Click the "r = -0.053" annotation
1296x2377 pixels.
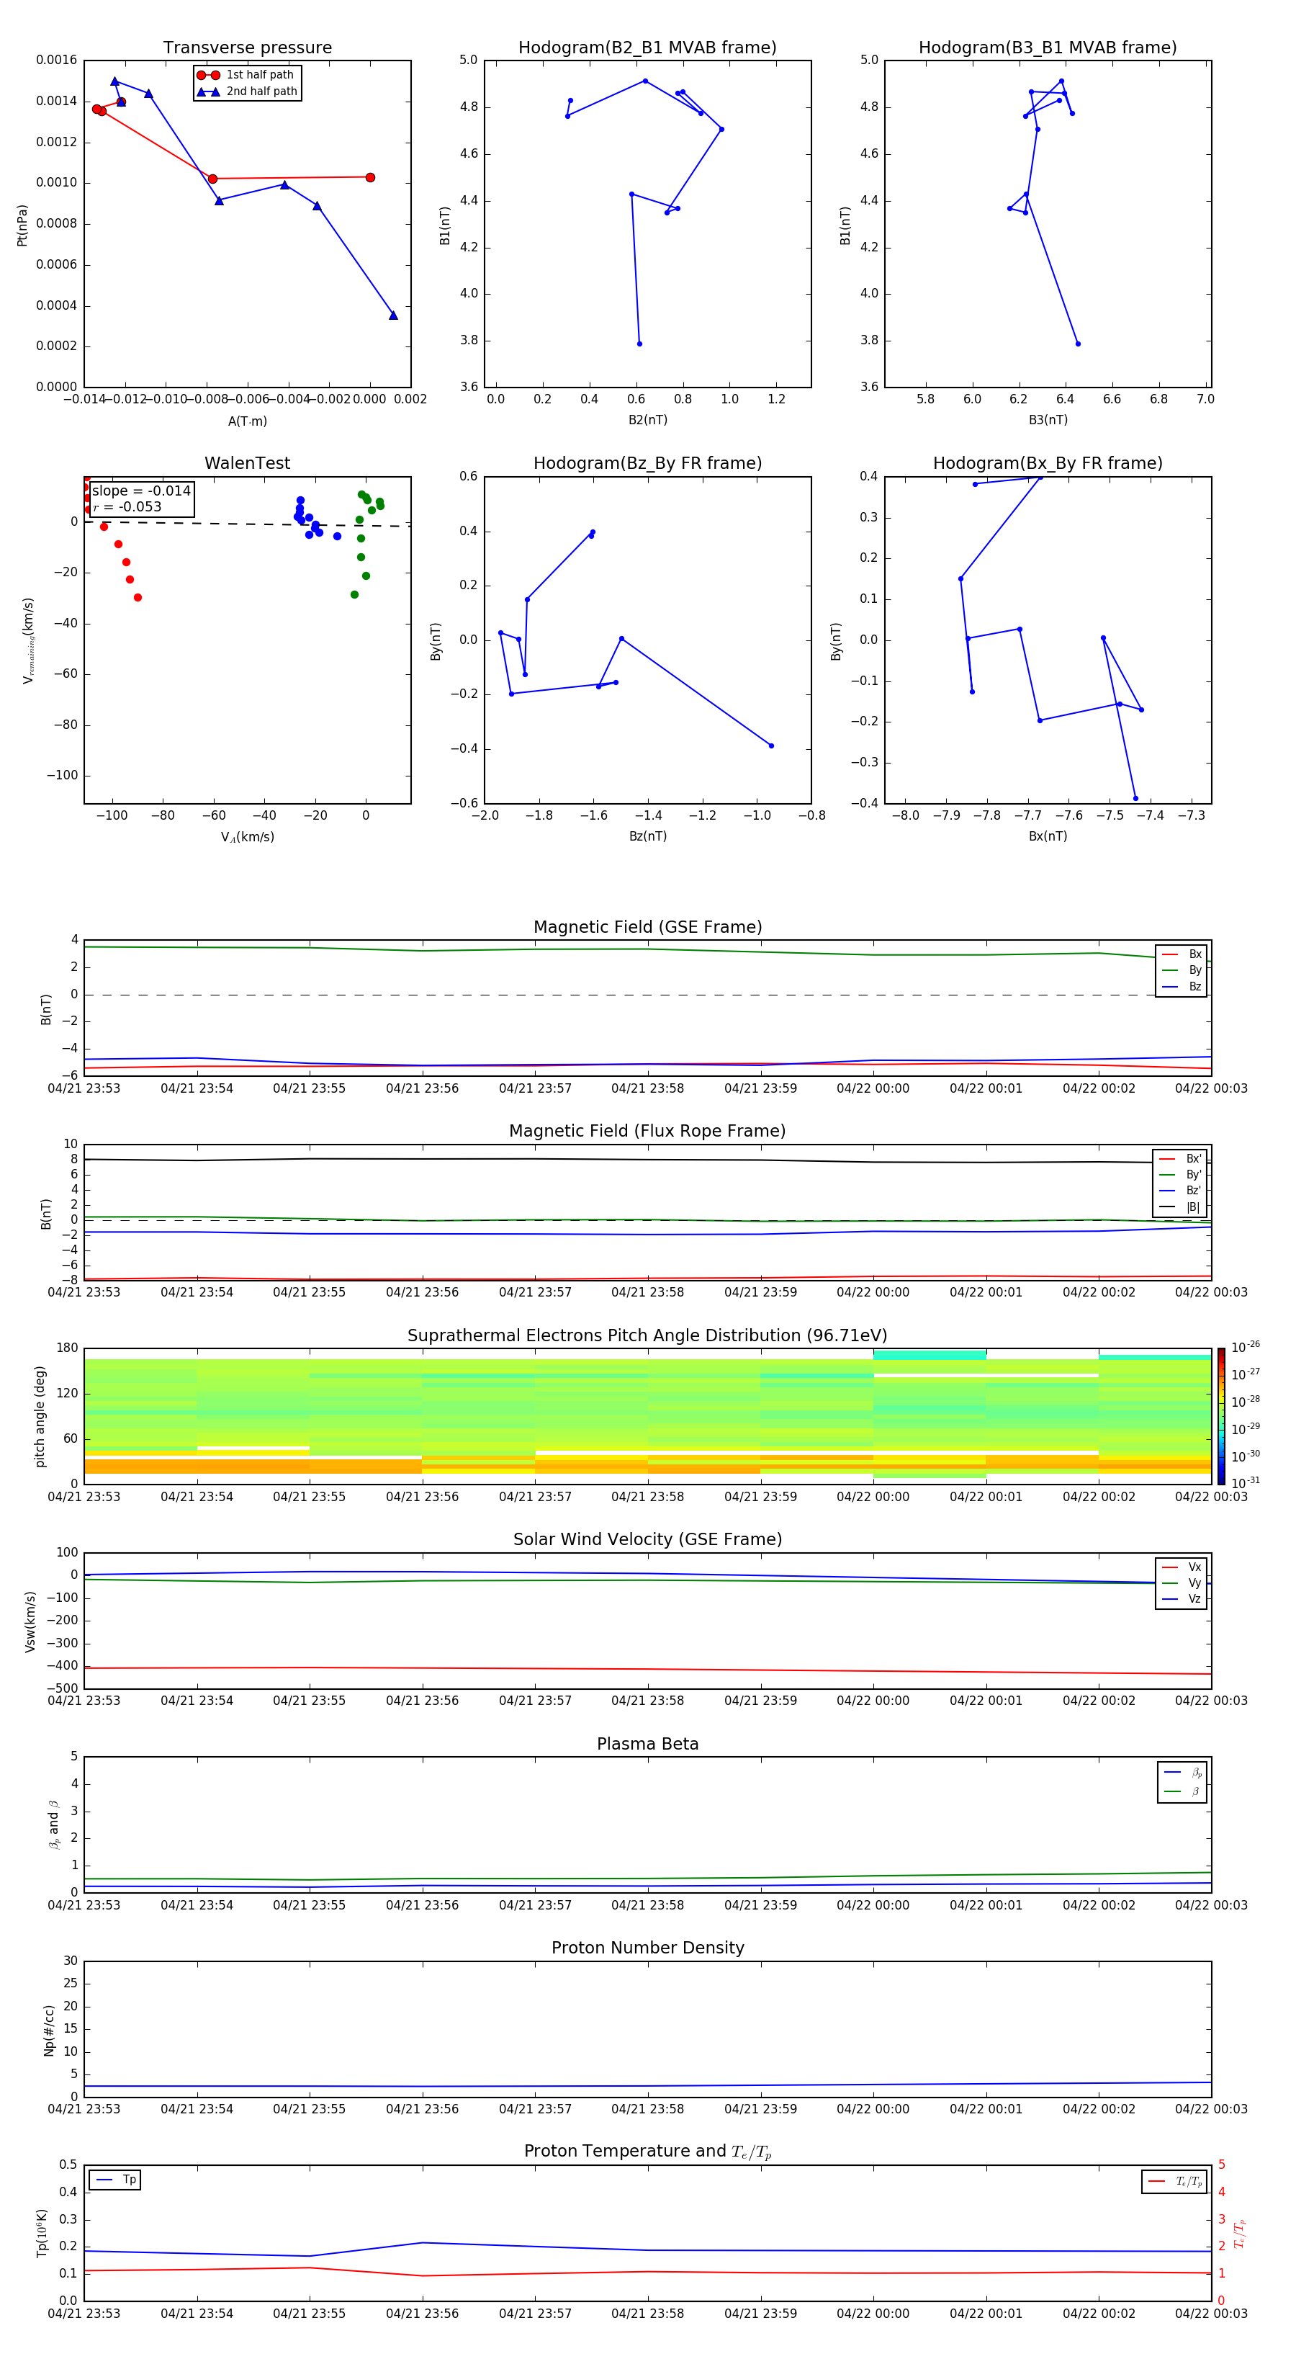[127, 506]
